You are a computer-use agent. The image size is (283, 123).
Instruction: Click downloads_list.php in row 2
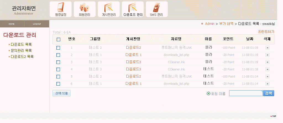click(x=176, y=55)
